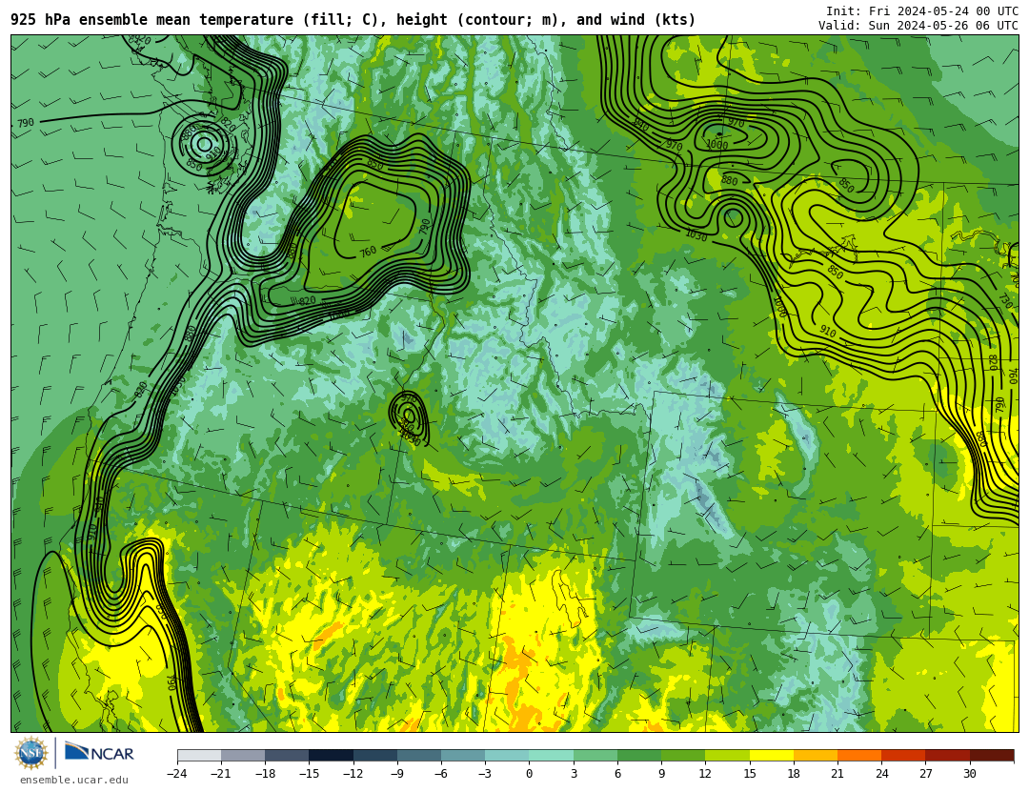Click the Valid: Sun 2024-05-26 06 UTC text
1029x792 pixels.
click(918, 26)
